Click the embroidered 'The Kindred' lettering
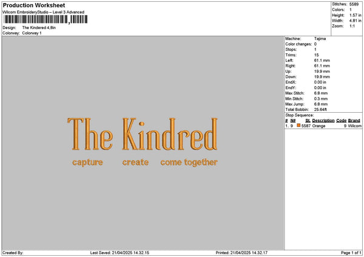 pos(143,134)
